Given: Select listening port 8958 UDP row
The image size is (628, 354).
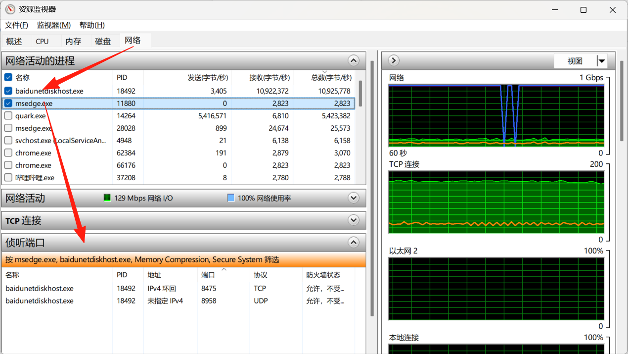Looking at the screenshot, I should point(179,301).
